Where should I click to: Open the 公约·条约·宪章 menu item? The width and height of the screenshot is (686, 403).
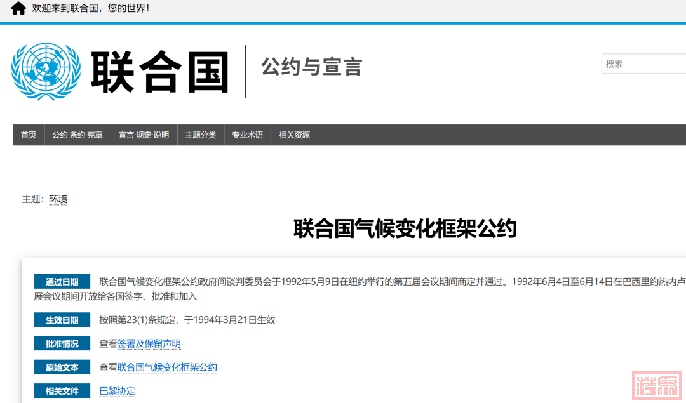(77, 135)
